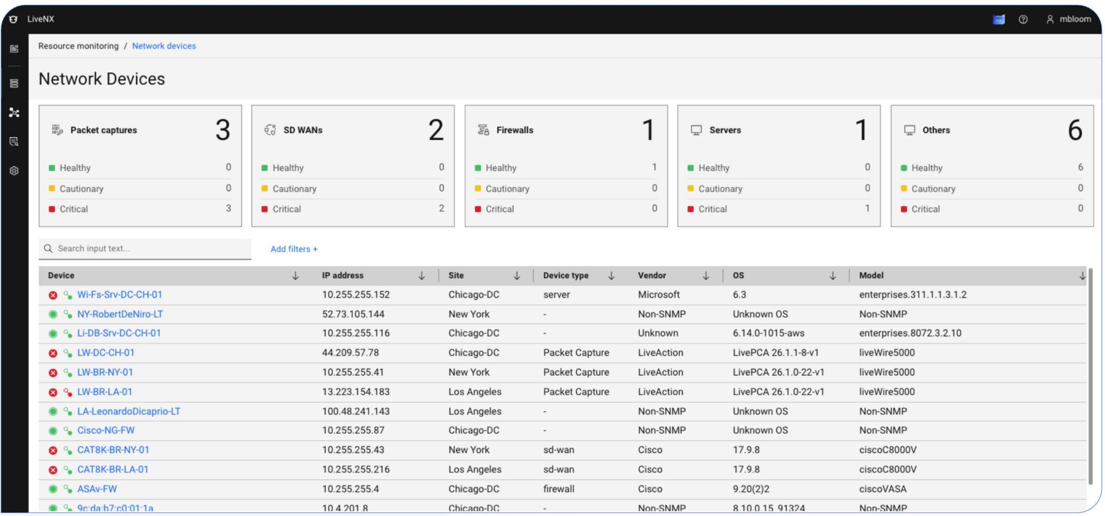Viewport: 1105px width, 516px height.
Task: Select the Servers Critical row
Action: coord(779,209)
